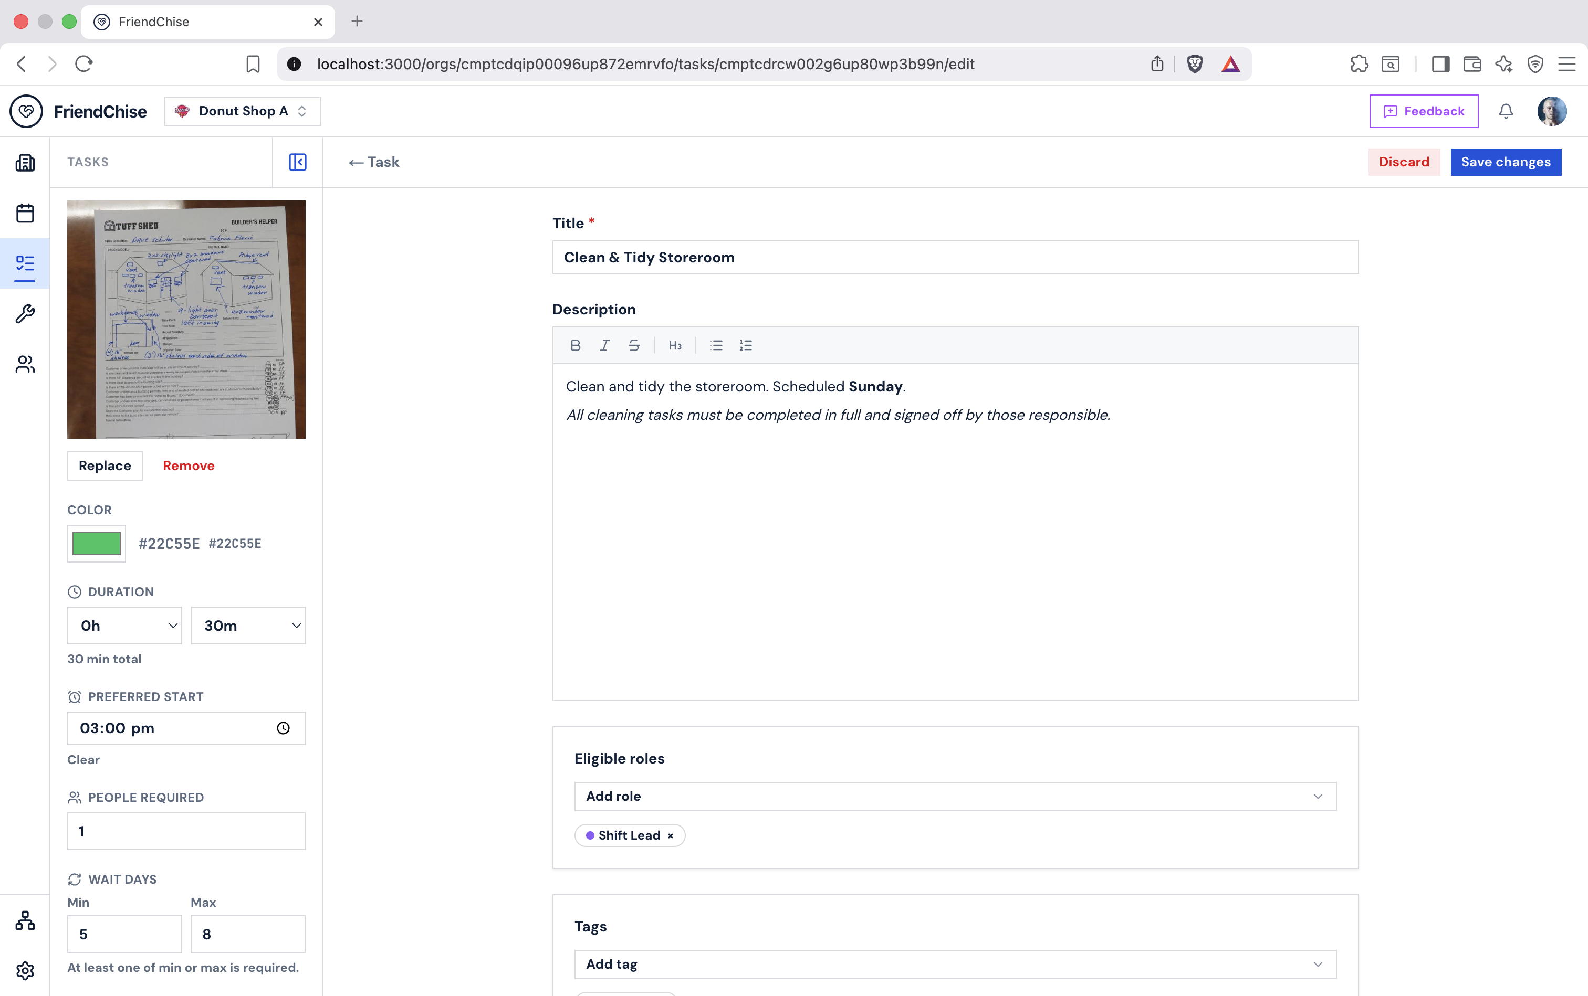Screen dimensions: 1588x996
Task: Replace the task image
Action: pos(105,465)
